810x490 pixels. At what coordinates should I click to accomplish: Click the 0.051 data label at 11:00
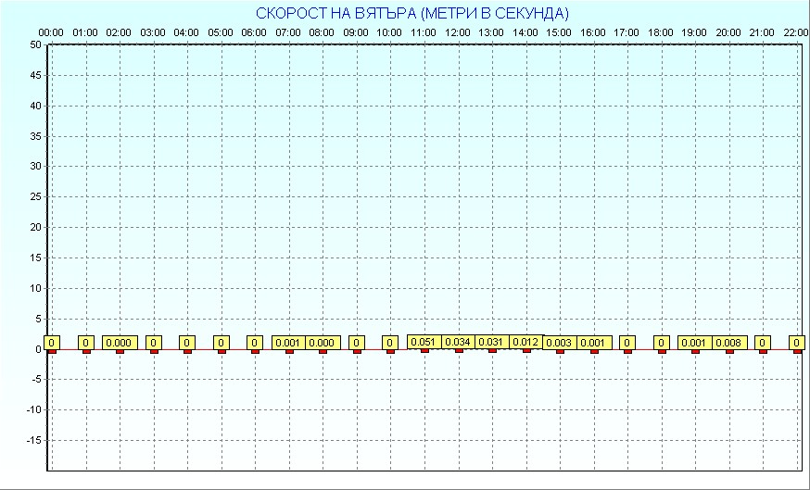pyautogui.click(x=424, y=342)
